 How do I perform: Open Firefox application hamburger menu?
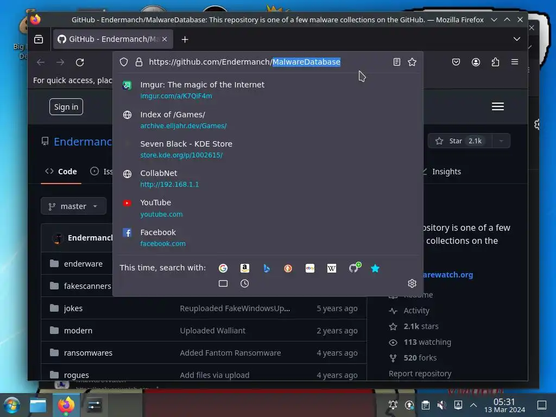515,62
